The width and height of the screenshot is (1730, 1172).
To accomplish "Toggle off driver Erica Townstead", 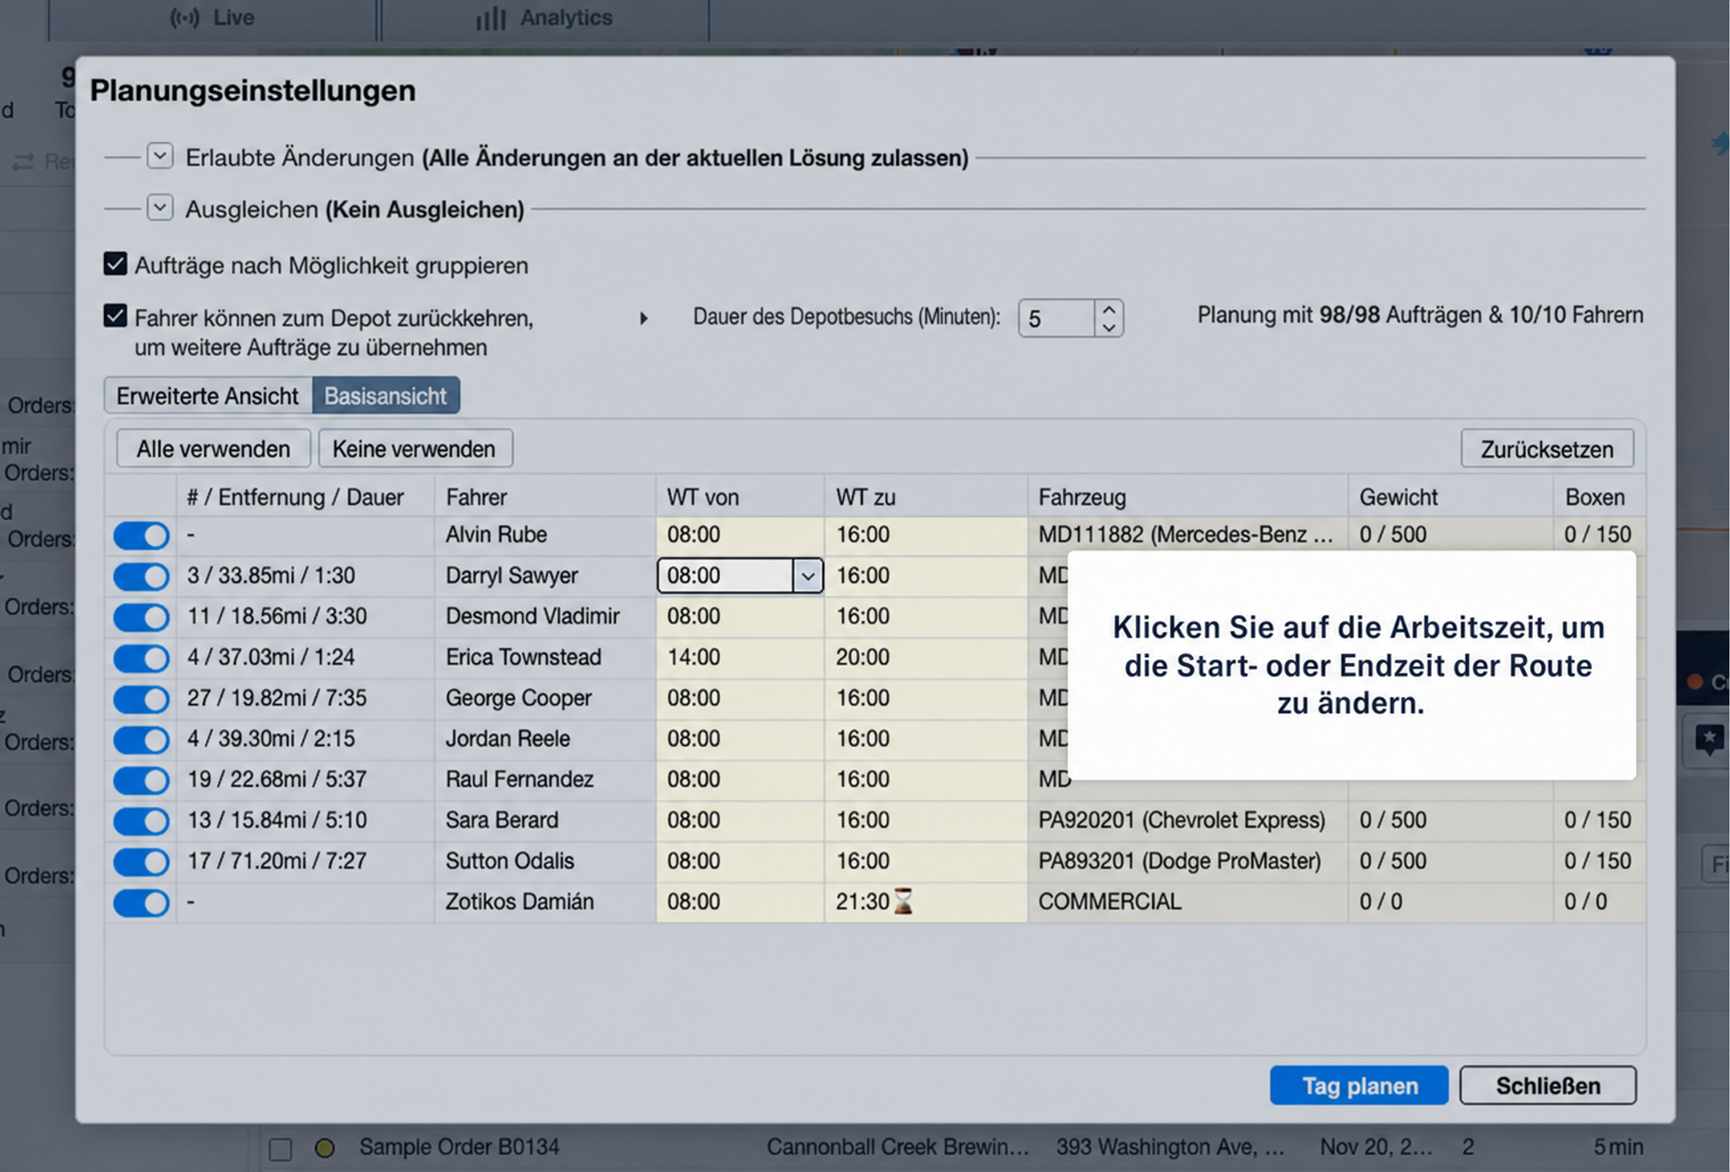I will [x=141, y=658].
